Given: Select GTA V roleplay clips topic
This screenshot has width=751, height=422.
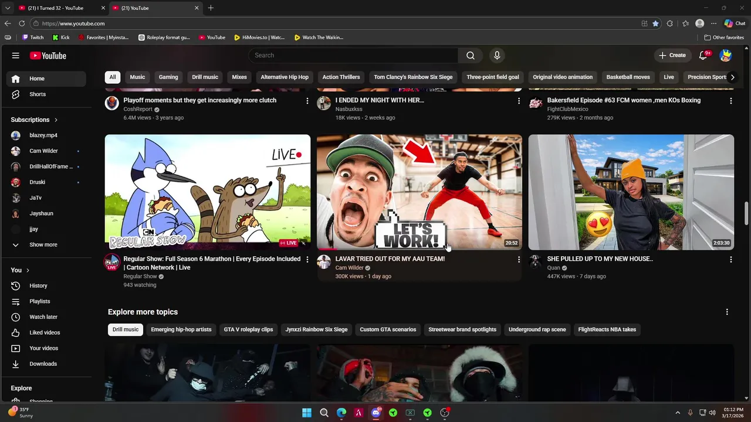Looking at the screenshot, I should click(248, 329).
